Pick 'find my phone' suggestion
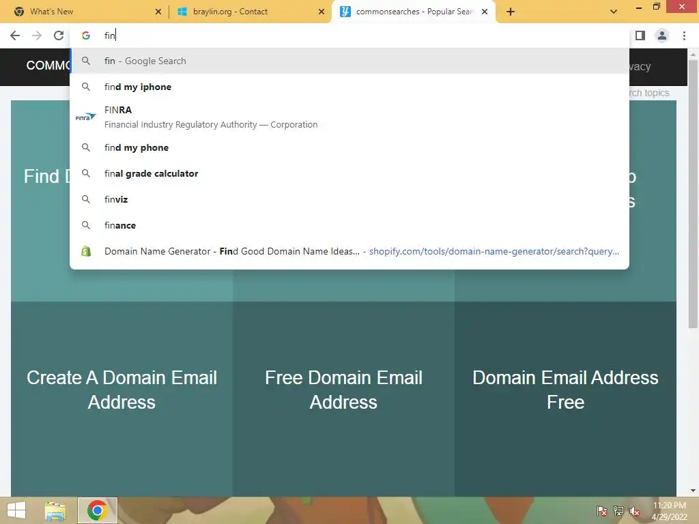Image resolution: width=699 pixels, height=524 pixels. [x=349, y=147]
